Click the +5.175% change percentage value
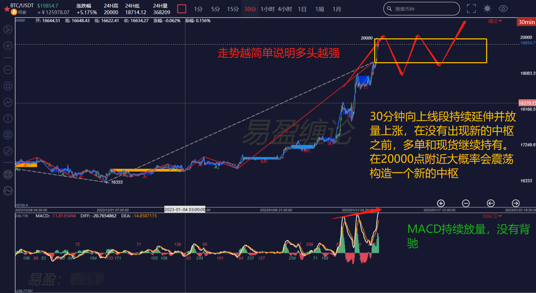 [87, 12]
